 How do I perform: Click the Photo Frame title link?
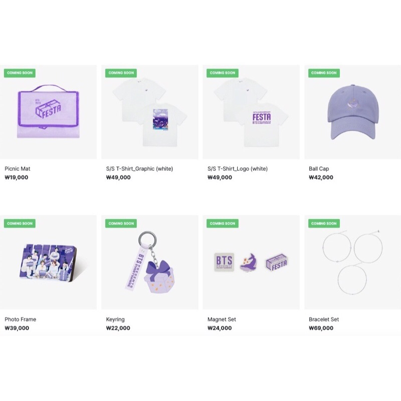pos(21,319)
